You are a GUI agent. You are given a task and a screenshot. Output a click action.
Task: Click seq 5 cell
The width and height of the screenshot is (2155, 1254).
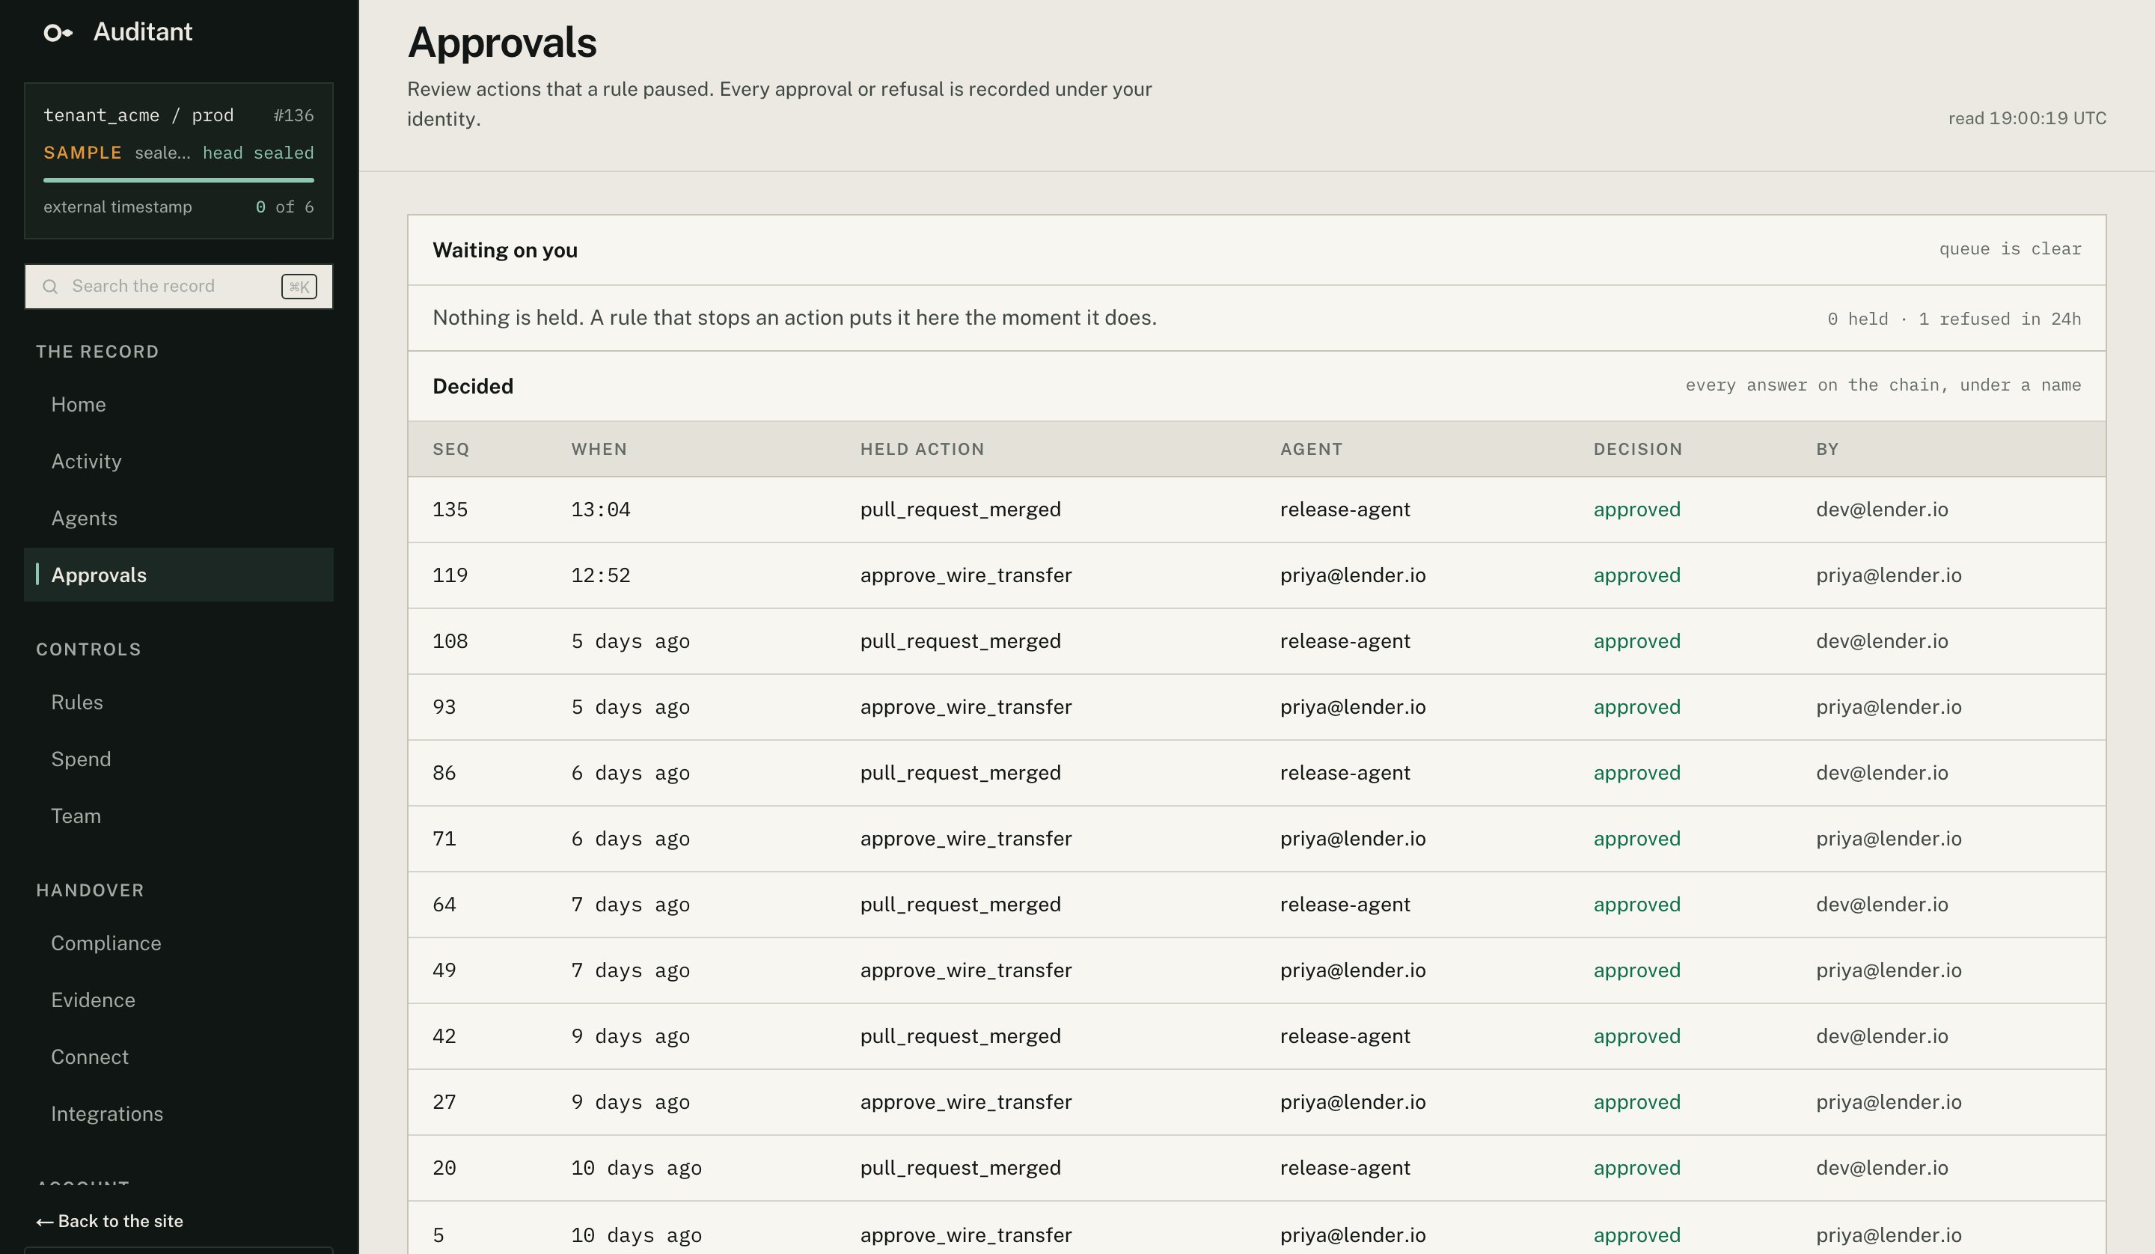pos(438,1235)
